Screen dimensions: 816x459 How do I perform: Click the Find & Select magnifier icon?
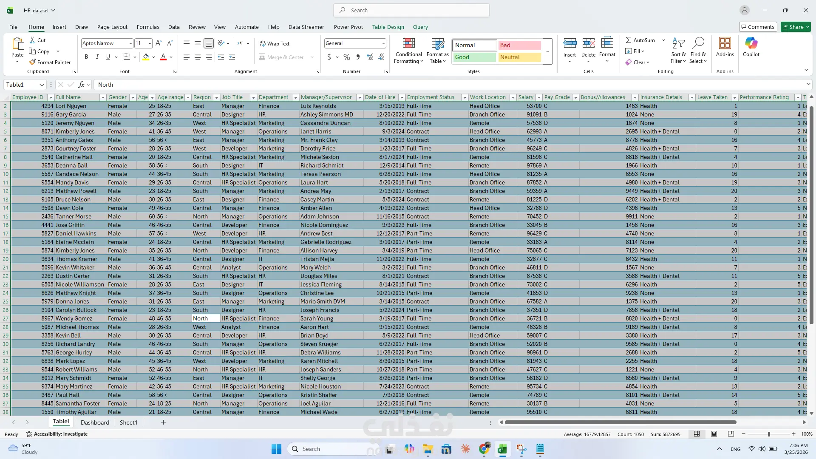click(698, 43)
